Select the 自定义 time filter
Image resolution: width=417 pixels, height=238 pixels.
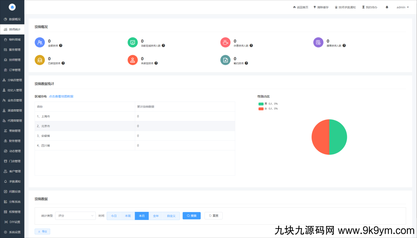(x=171, y=216)
